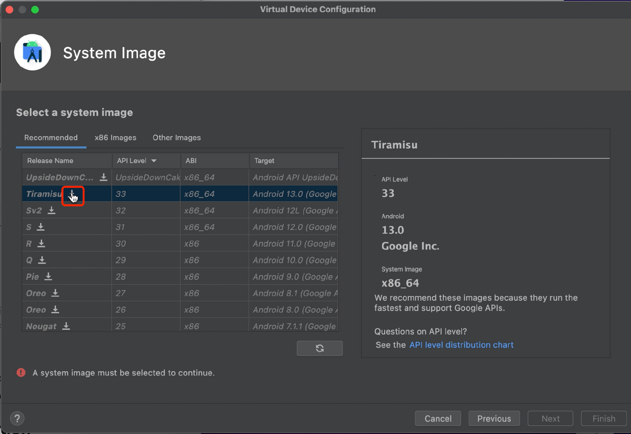Select the Android 12.0 target cell
This screenshot has height=434, width=631.
pyautogui.click(x=294, y=227)
